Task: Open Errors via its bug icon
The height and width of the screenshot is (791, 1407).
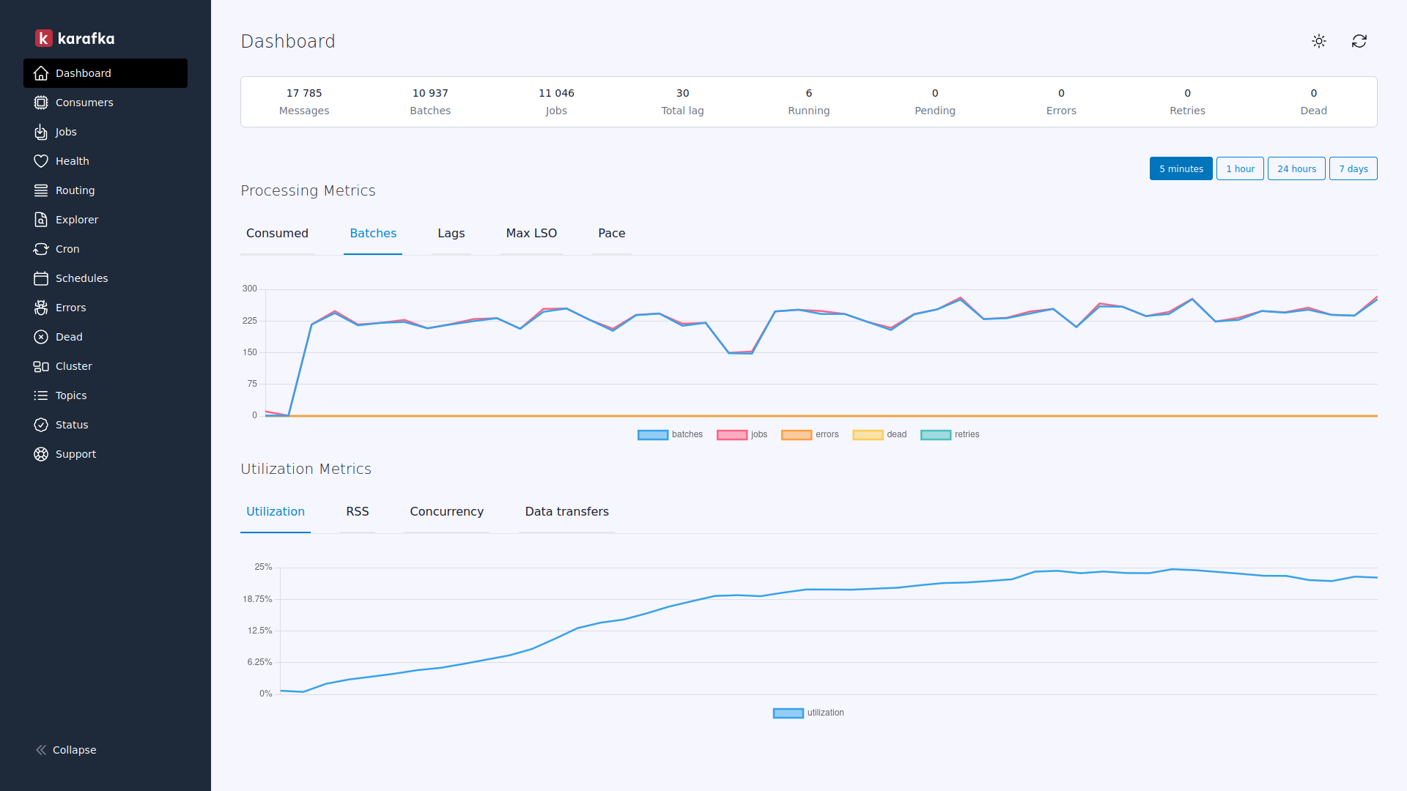Action: (x=41, y=308)
